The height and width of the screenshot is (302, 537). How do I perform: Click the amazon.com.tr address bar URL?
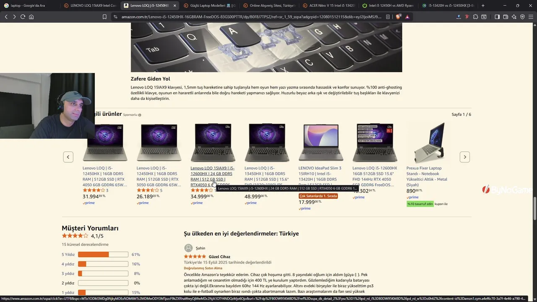pyautogui.click(x=251, y=17)
